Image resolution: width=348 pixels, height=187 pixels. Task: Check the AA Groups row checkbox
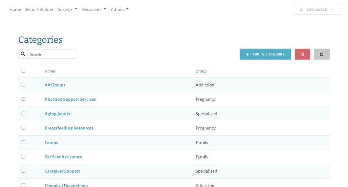24,85
